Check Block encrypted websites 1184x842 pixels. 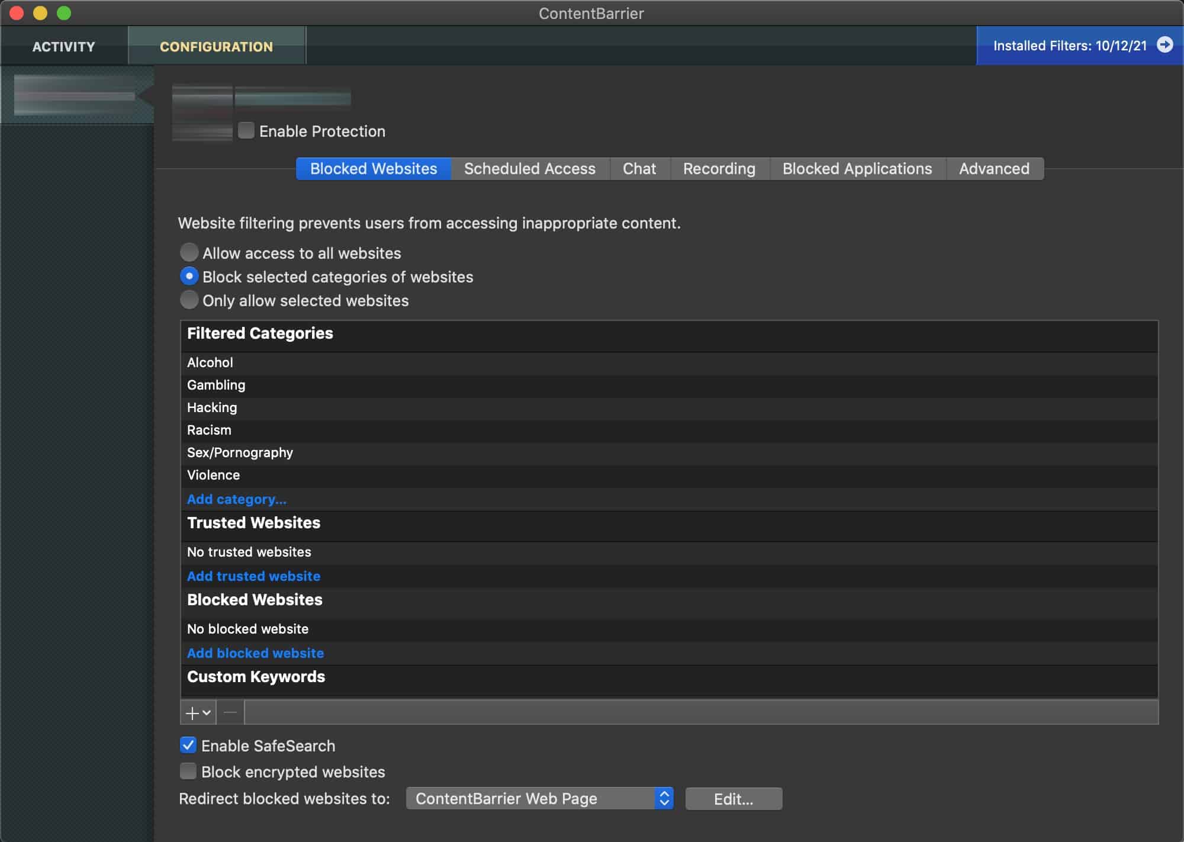coord(188,771)
